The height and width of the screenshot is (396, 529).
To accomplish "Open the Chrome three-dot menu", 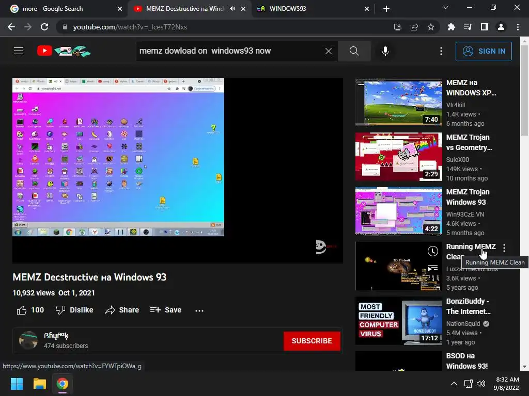I will [518, 27].
